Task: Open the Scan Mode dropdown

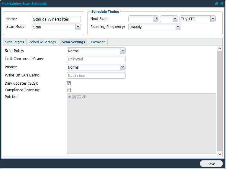Action: [x=78, y=27]
